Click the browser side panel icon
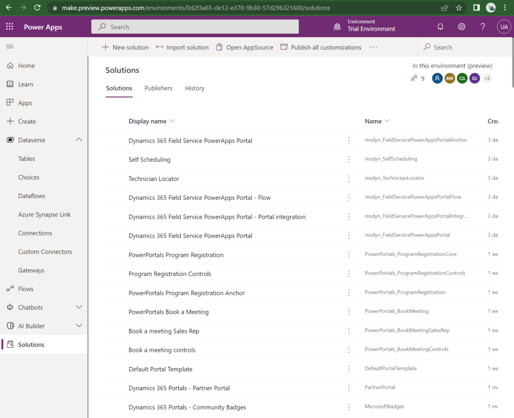 tap(476, 8)
